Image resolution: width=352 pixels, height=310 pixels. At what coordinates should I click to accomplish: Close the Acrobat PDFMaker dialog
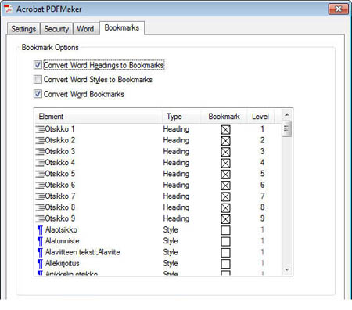(339, 9)
